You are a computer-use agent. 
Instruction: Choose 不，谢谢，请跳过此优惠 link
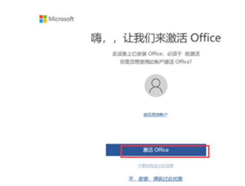click(x=156, y=179)
